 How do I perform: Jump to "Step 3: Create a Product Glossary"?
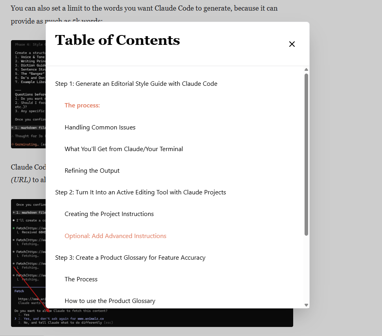coord(130,257)
